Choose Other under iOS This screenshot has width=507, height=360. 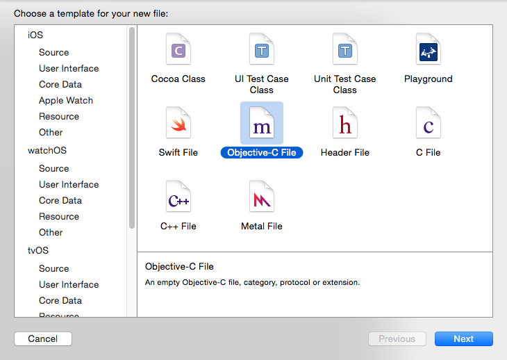click(x=51, y=132)
